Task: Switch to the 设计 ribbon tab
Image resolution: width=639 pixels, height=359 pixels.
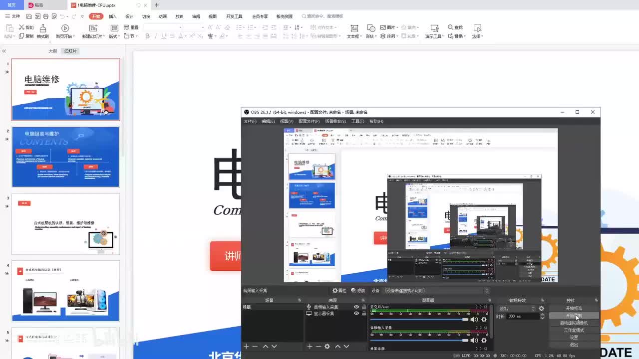Action: [x=129, y=16]
